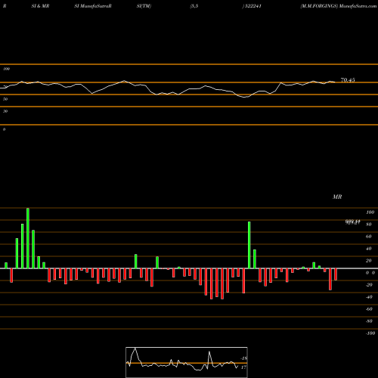Click the -20 label on the MR axis

tap(369, 285)
